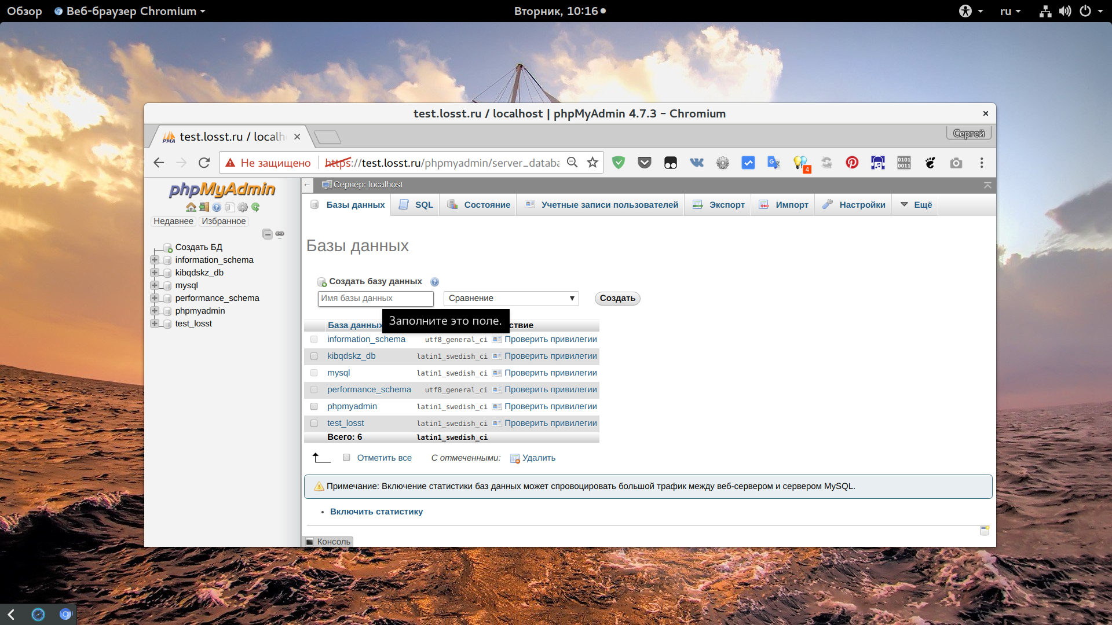The height and width of the screenshot is (625, 1112).
Task: Check the kibqdskz_db row checkbox
Action: [x=314, y=356]
